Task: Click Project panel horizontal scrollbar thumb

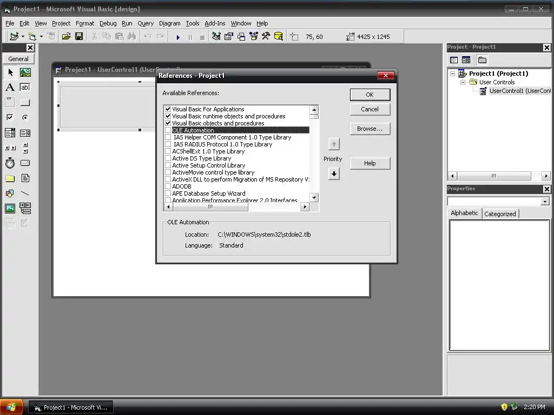Action: coord(494,176)
